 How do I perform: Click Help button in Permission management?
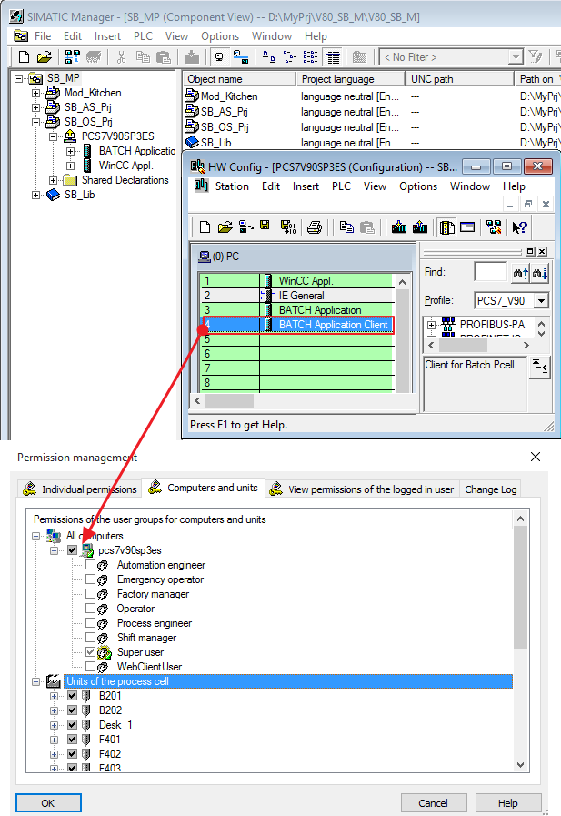tap(508, 803)
